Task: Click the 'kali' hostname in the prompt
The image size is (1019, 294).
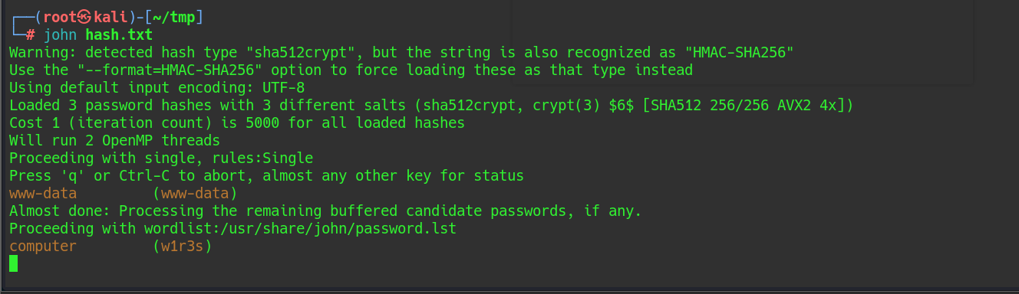Action: pos(110,18)
